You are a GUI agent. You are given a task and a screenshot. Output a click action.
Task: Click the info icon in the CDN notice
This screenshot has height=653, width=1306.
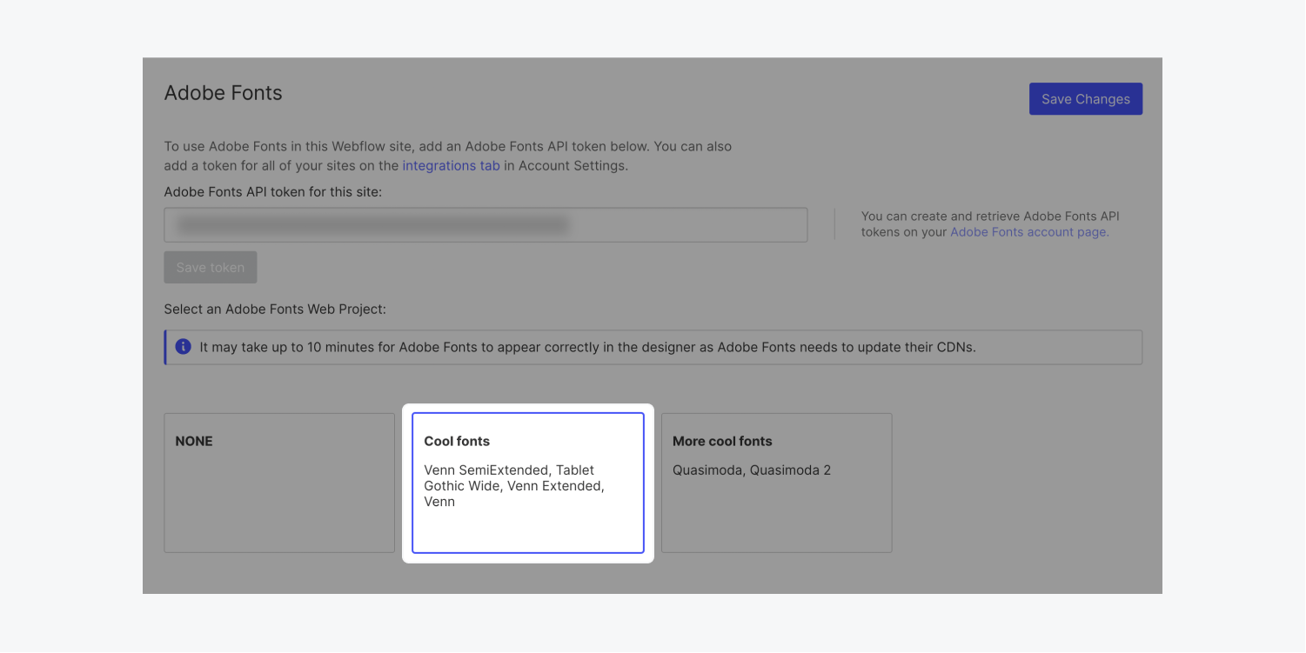(183, 347)
